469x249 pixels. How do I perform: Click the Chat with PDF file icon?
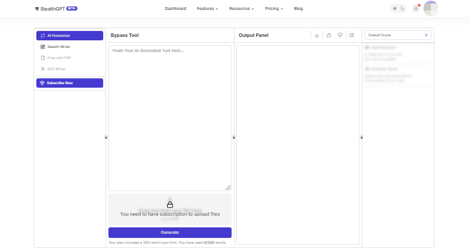(x=43, y=58)
